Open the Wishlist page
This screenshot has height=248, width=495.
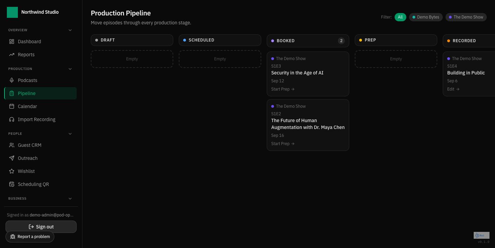(x=41, y=171)
